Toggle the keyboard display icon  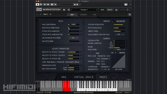point(116,10)
